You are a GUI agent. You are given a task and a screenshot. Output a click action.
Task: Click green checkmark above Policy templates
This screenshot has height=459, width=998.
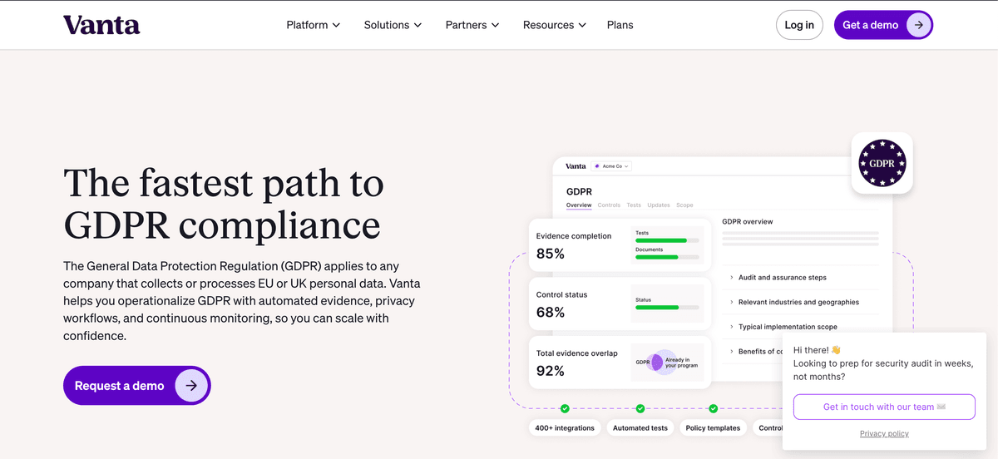tap(713, 408)
